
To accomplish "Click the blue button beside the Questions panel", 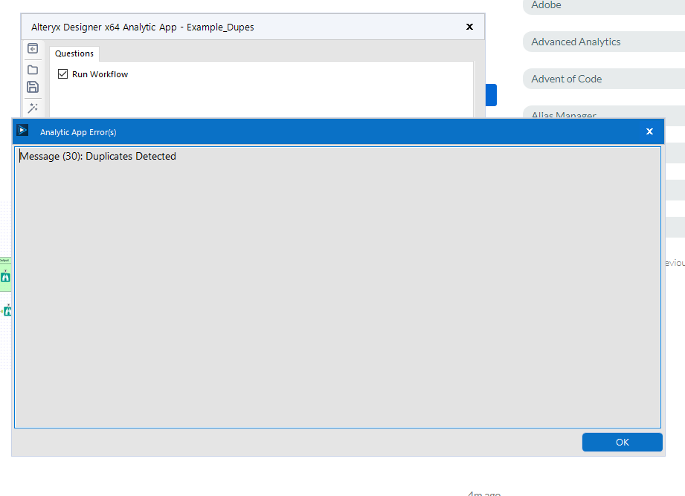I will 492,95.
